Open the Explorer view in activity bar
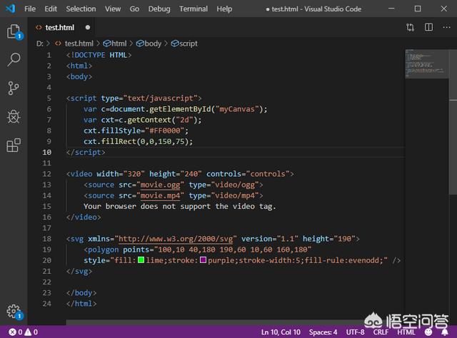This screenshot has height=338, width=457. pyautogui.click(x=14, y=31)
